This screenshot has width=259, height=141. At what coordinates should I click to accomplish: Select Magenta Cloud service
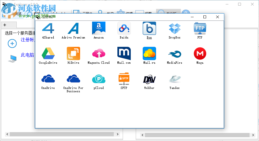coord(98,53)
